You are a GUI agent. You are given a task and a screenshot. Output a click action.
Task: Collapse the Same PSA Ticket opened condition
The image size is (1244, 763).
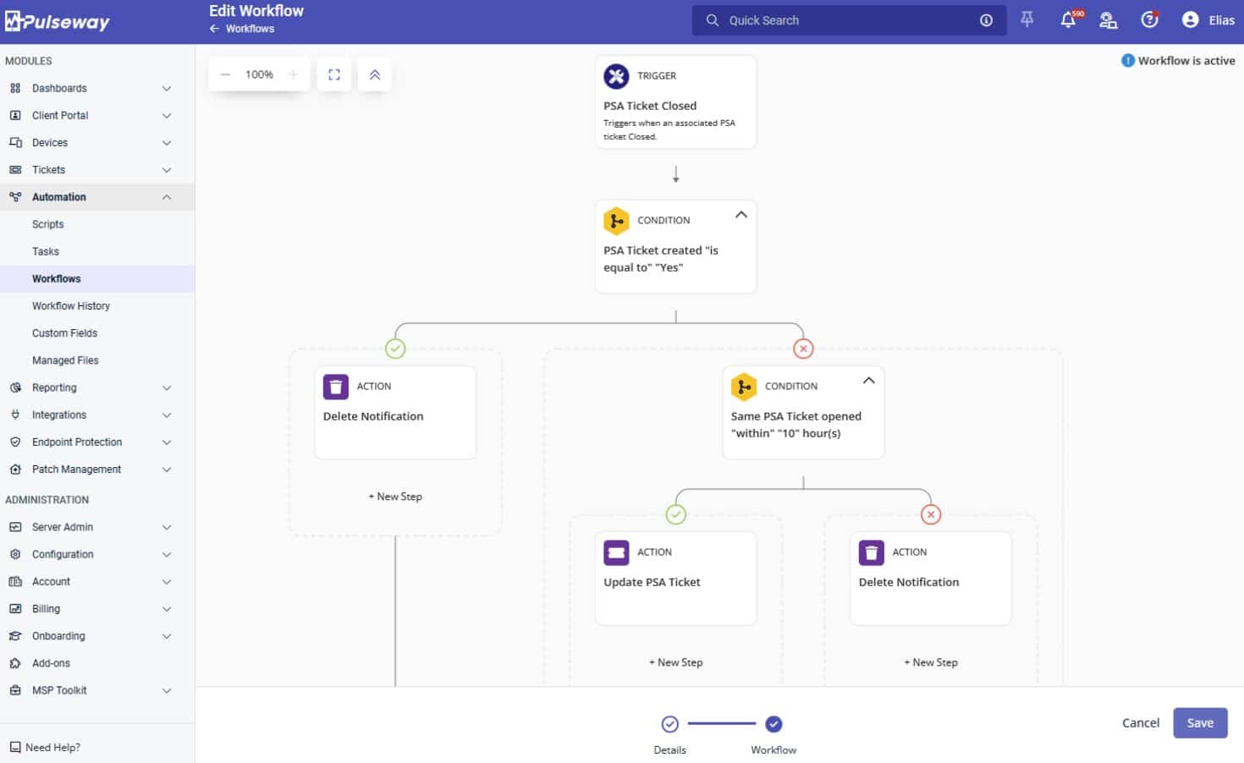tap(868, 381)
